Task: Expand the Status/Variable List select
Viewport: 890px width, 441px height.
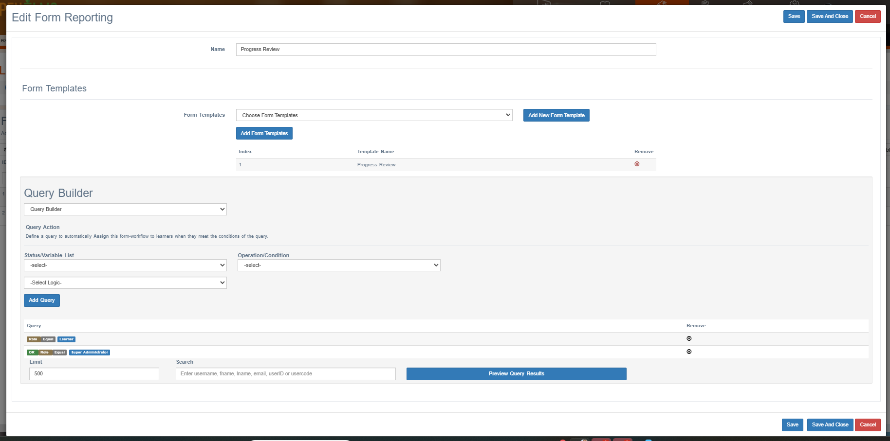Action: [125, 265]
